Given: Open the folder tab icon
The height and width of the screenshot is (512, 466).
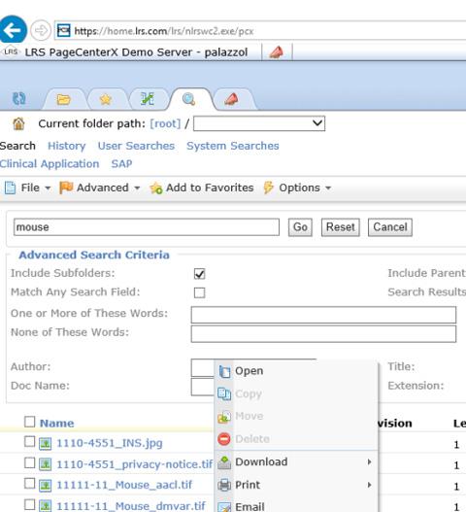Looking at the screenshot, I should point(63,99).
